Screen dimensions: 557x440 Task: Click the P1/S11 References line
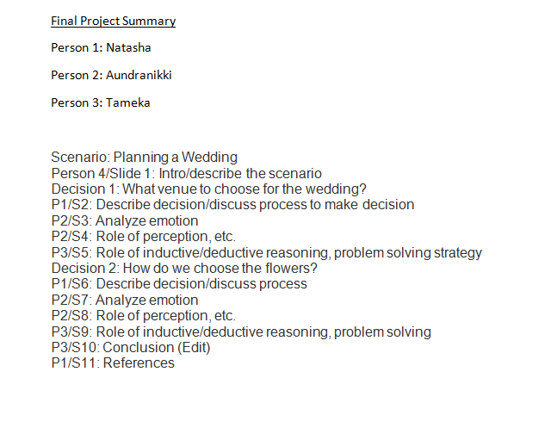113,363
